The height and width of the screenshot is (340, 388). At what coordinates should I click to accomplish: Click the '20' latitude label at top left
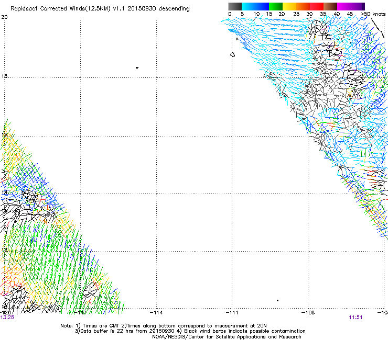4,17
